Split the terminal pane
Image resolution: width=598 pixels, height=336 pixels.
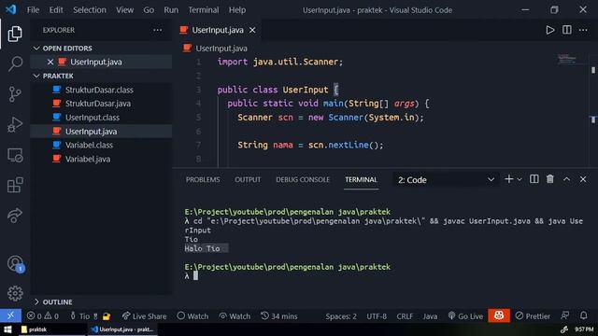pos(534,179)
